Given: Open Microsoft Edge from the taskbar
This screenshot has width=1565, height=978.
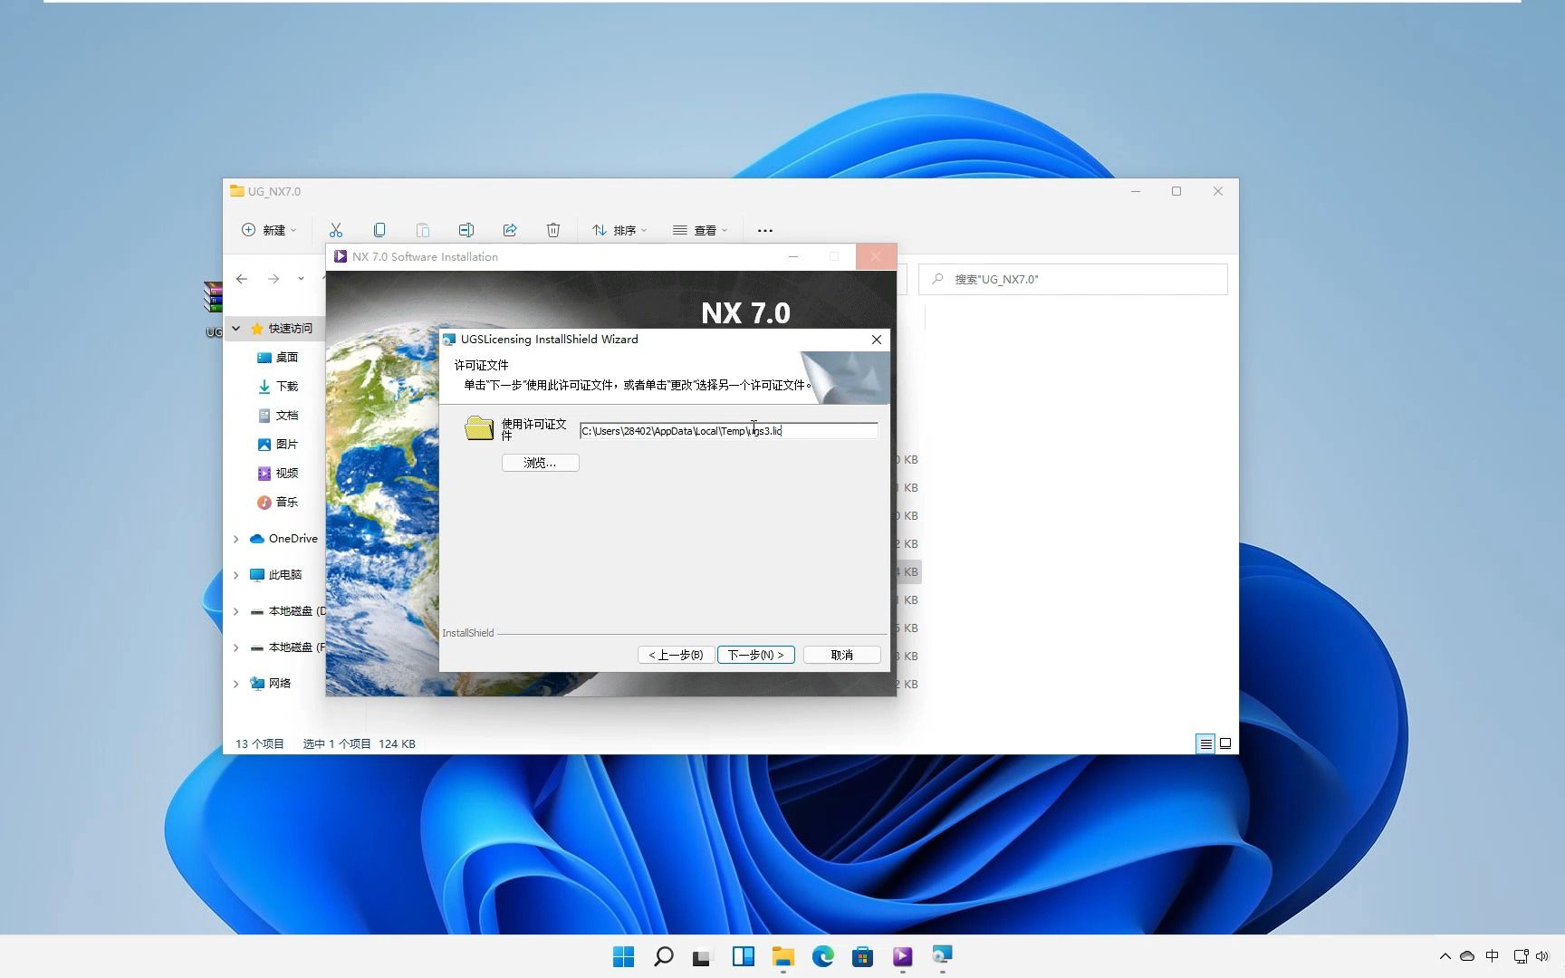Looking at the screenshot, I should click(x=823, y=956).
